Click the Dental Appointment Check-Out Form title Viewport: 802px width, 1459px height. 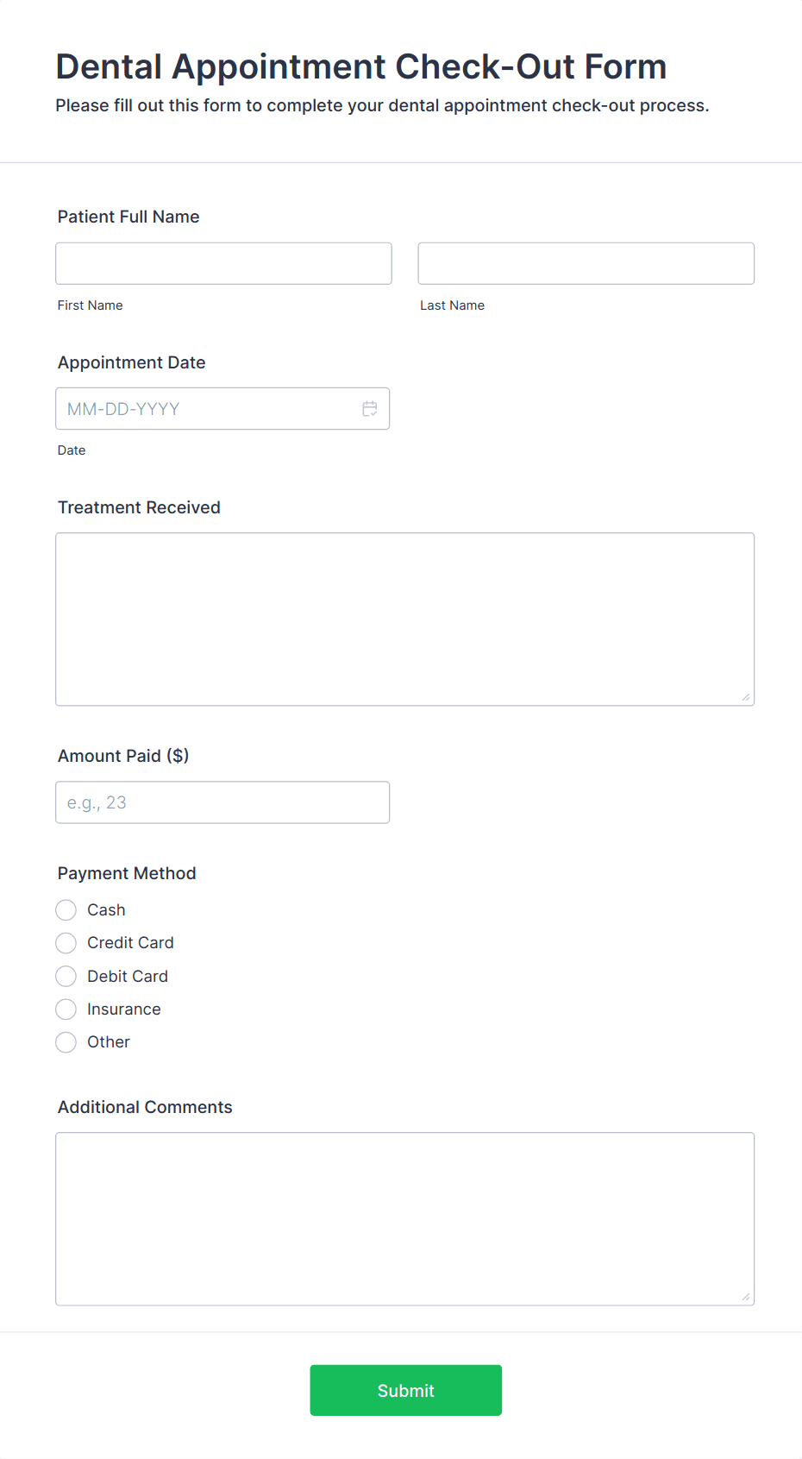(360, 66)
